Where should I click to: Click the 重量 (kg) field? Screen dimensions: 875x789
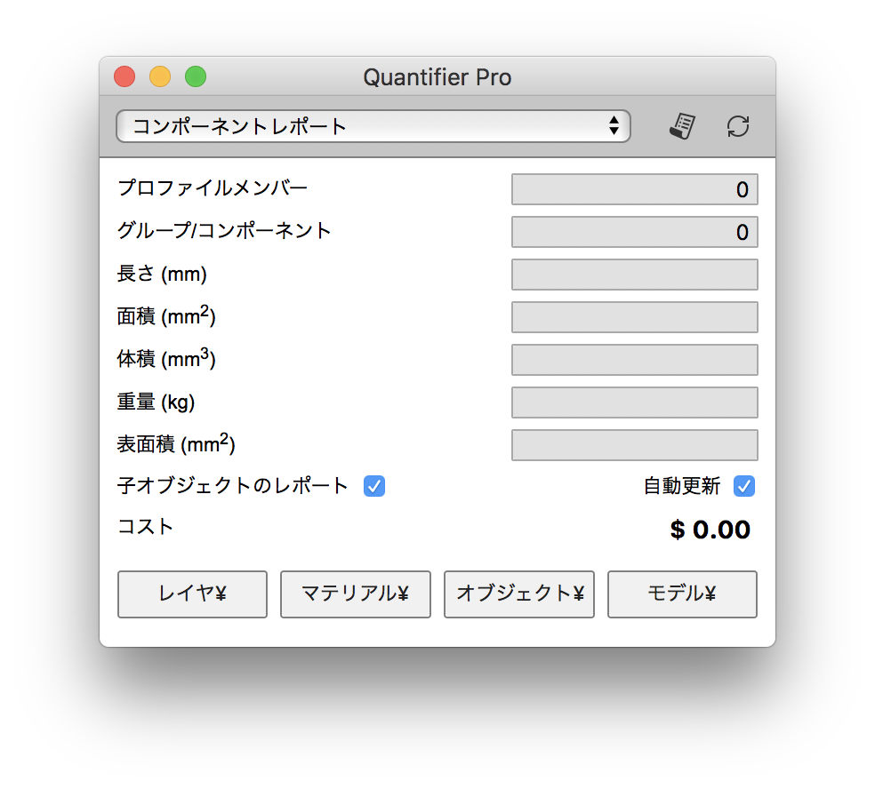point(634,402)
